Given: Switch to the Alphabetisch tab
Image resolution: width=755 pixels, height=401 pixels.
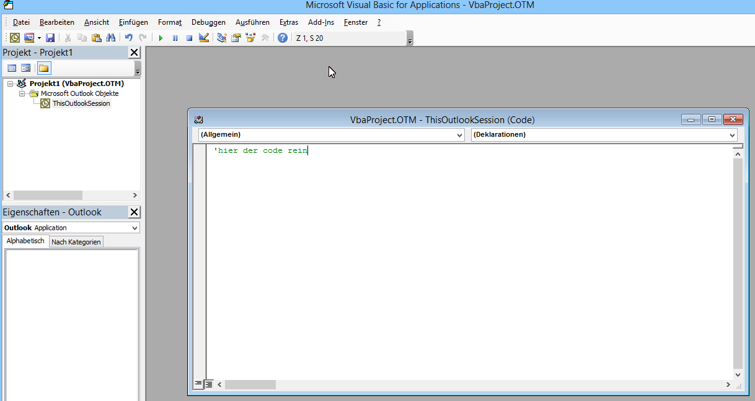Looking at the screenshot, I should [x=25, y=241].
